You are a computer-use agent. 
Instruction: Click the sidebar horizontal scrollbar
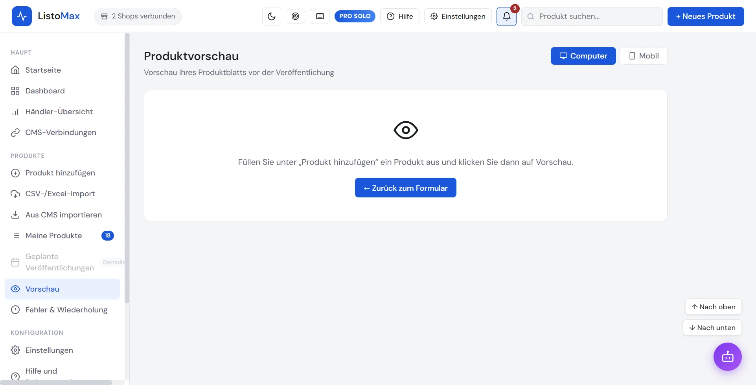[x=56, y=382]
